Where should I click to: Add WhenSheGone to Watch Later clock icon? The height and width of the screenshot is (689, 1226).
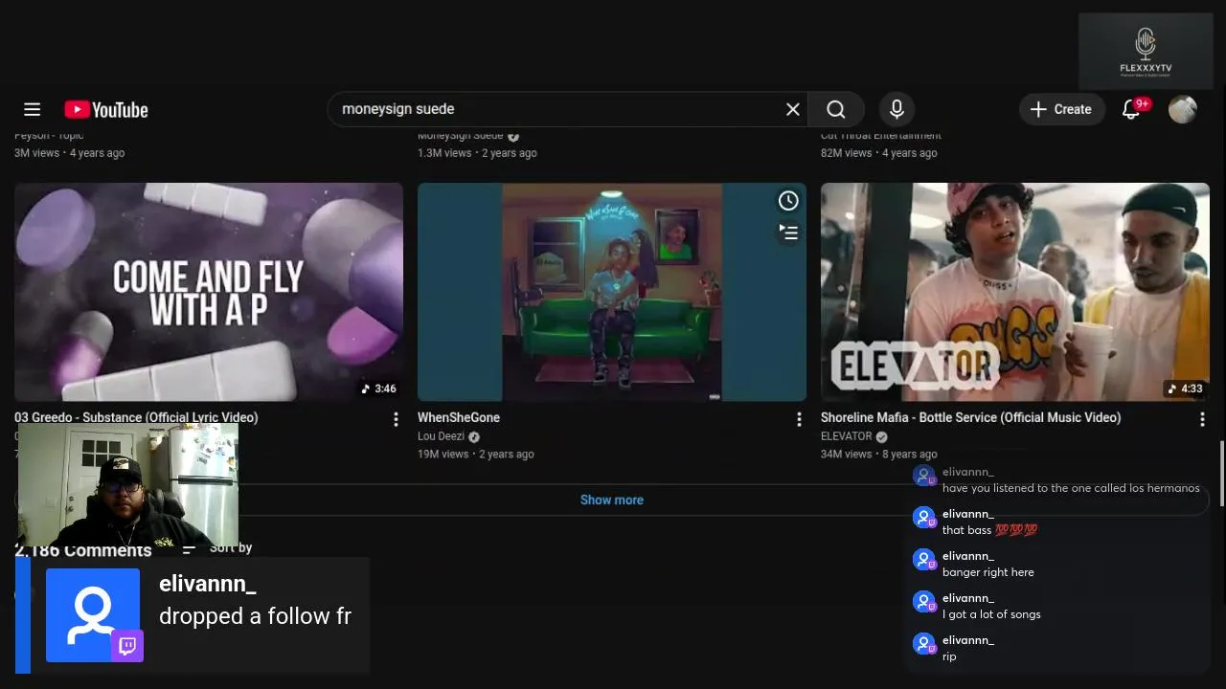pos(787,200)
